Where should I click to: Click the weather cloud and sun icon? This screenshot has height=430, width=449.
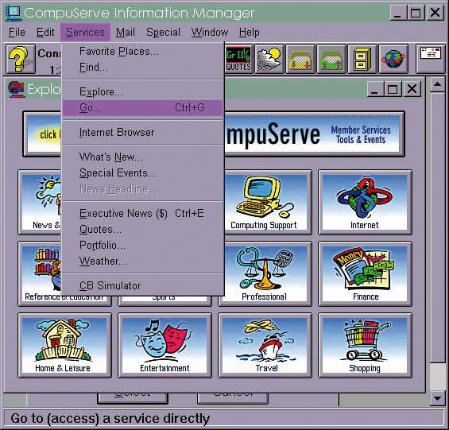click(269, 59)
